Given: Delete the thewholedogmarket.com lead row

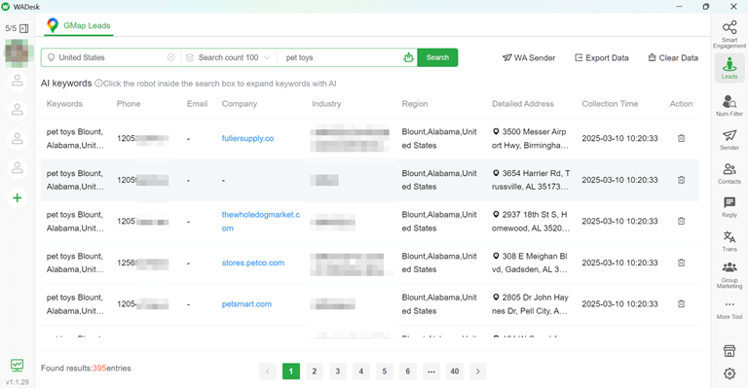Looking at the screenshot, I should pos(681,221).
